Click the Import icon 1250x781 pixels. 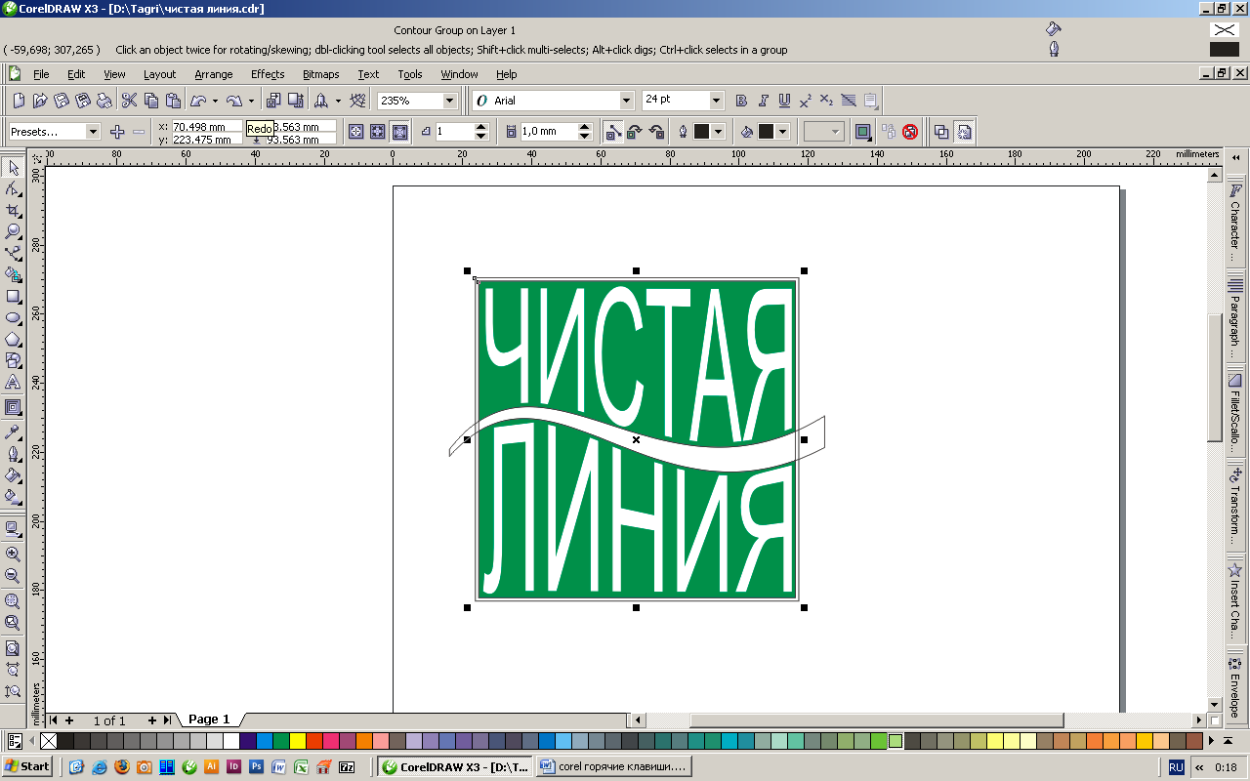coord(273,101)
